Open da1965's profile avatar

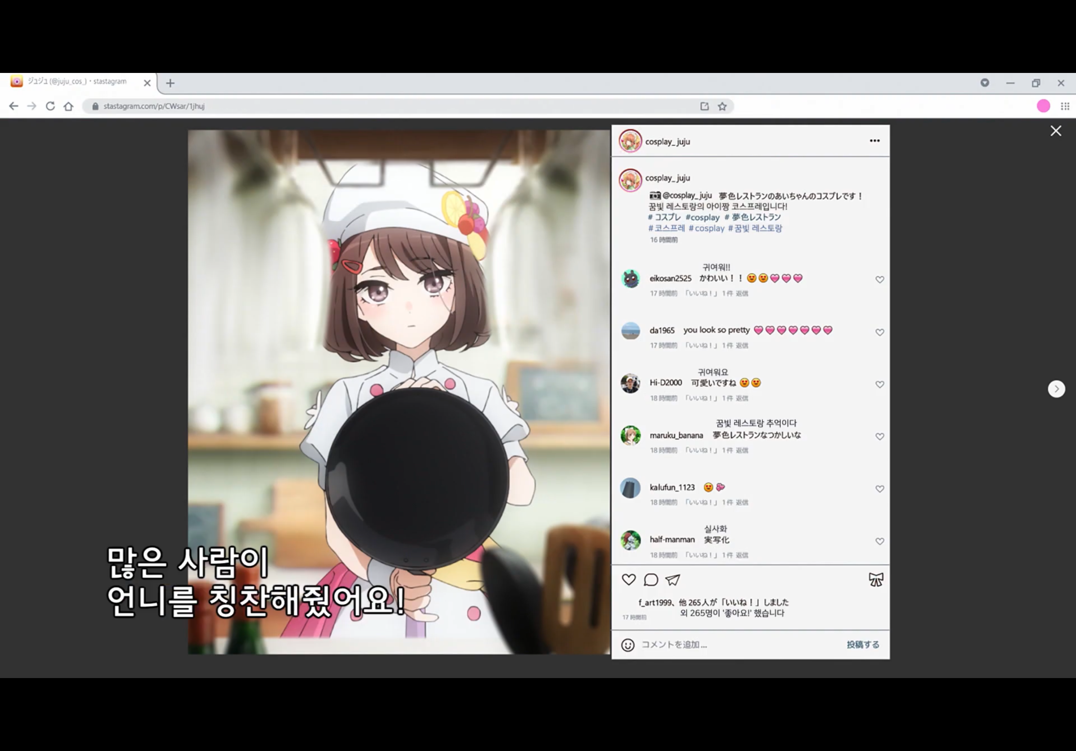click(630, 330)
